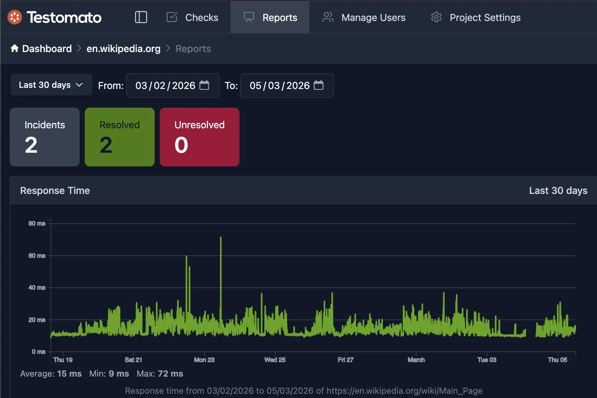597x398 pixels.
Task: Open Project Settings via the gear icon
Action: coord(436,17)
